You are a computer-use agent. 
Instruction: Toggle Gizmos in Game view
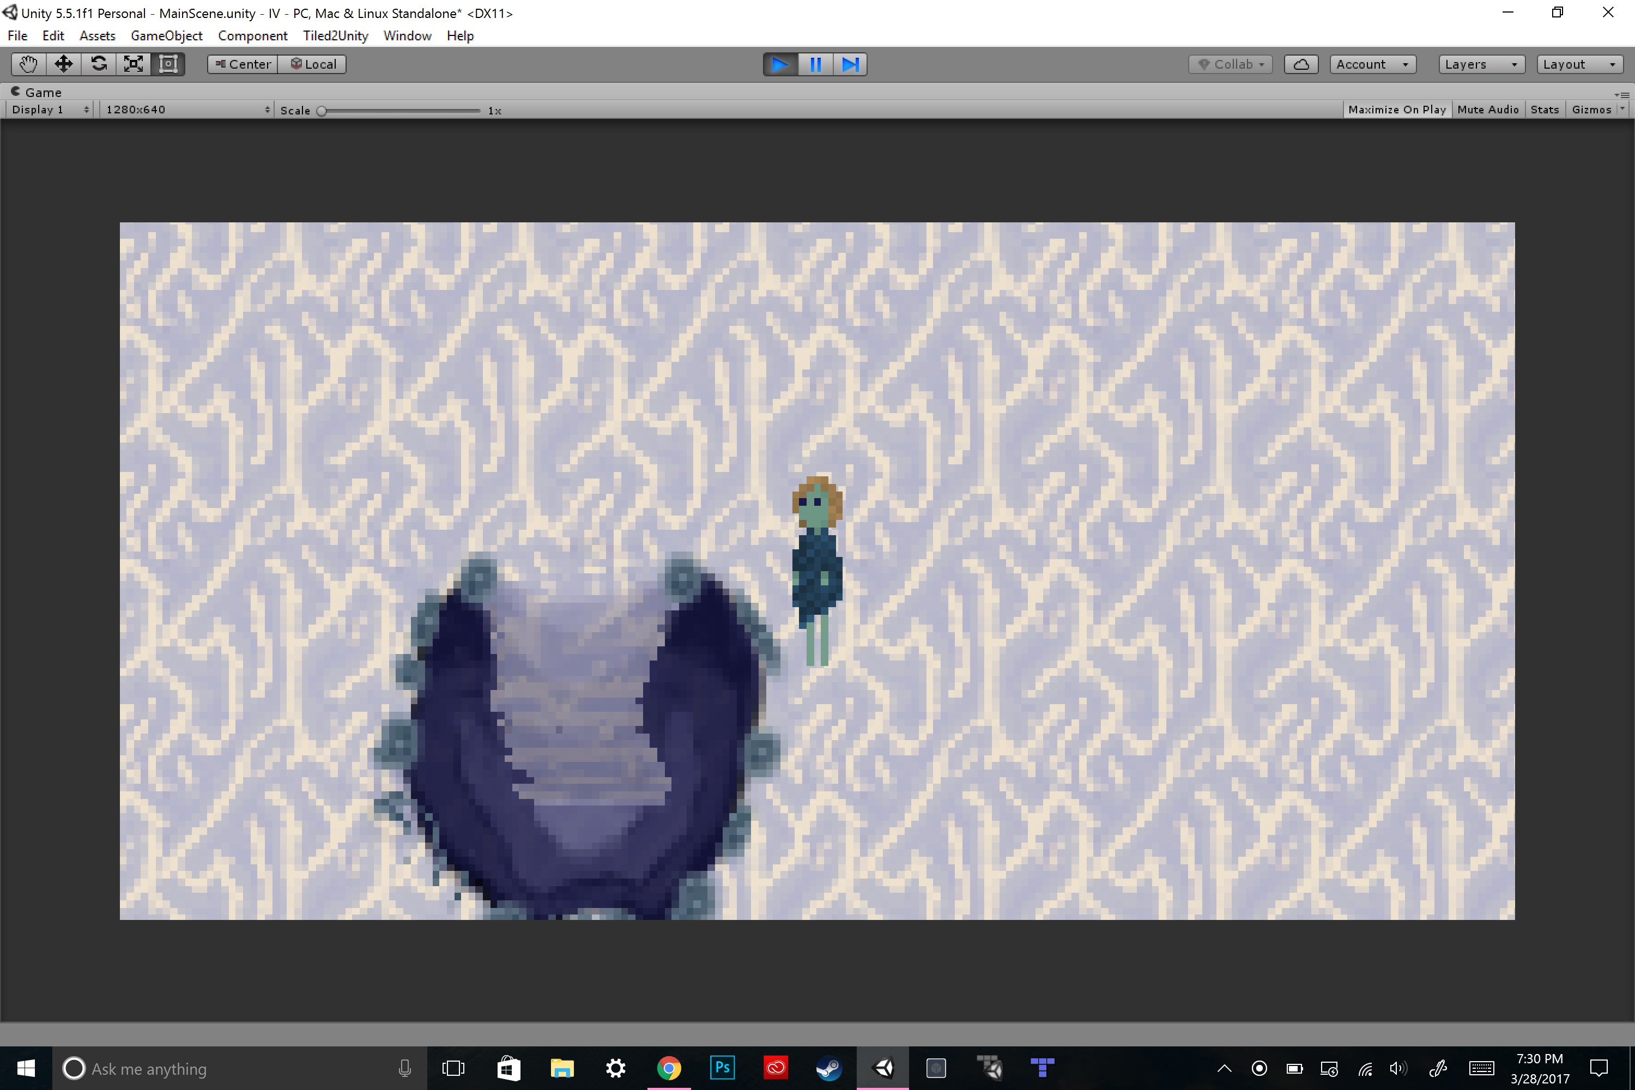[1591, 110]
